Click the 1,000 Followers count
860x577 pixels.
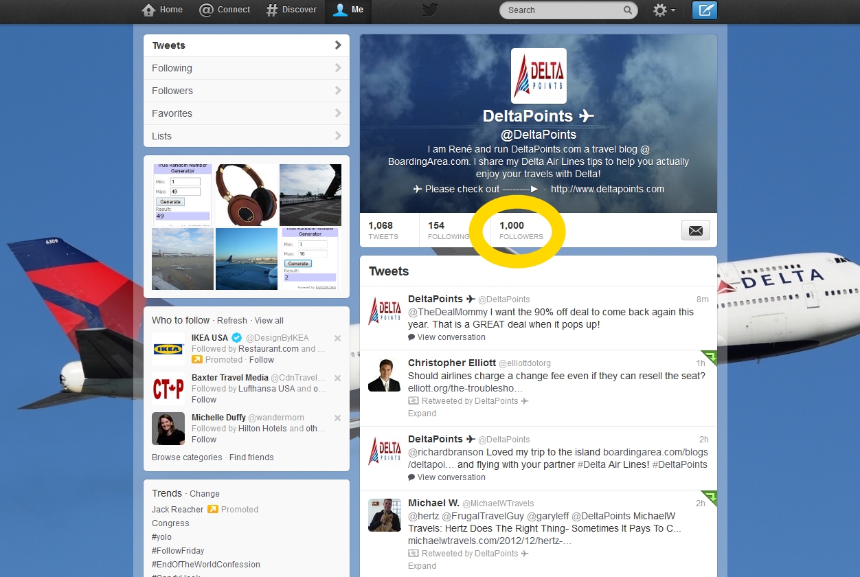pos(521,230)
